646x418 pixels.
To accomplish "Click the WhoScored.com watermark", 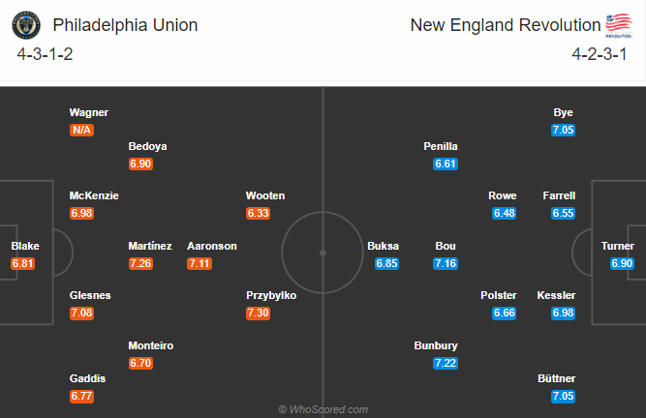I will [x=323, y=409].
